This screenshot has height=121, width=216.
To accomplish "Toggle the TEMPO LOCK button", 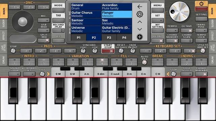I will [x=201, y=41].
